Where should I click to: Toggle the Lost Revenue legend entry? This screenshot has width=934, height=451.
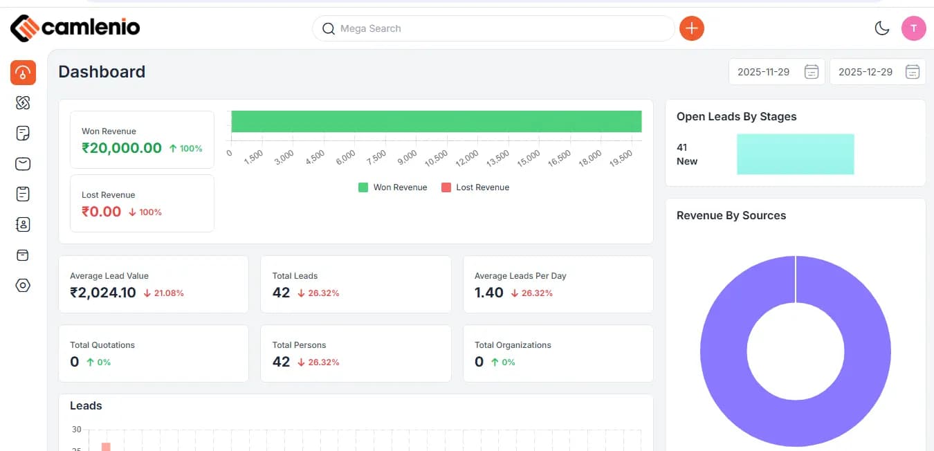(x=475, y=187)
